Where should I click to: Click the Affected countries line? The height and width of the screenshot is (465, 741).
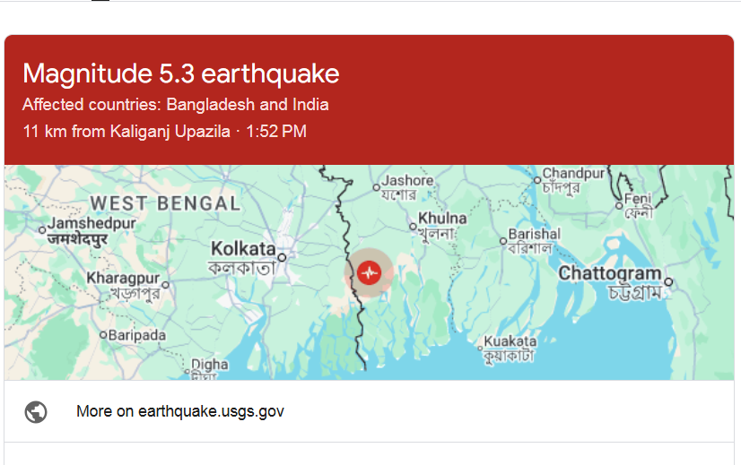[176, 105]
